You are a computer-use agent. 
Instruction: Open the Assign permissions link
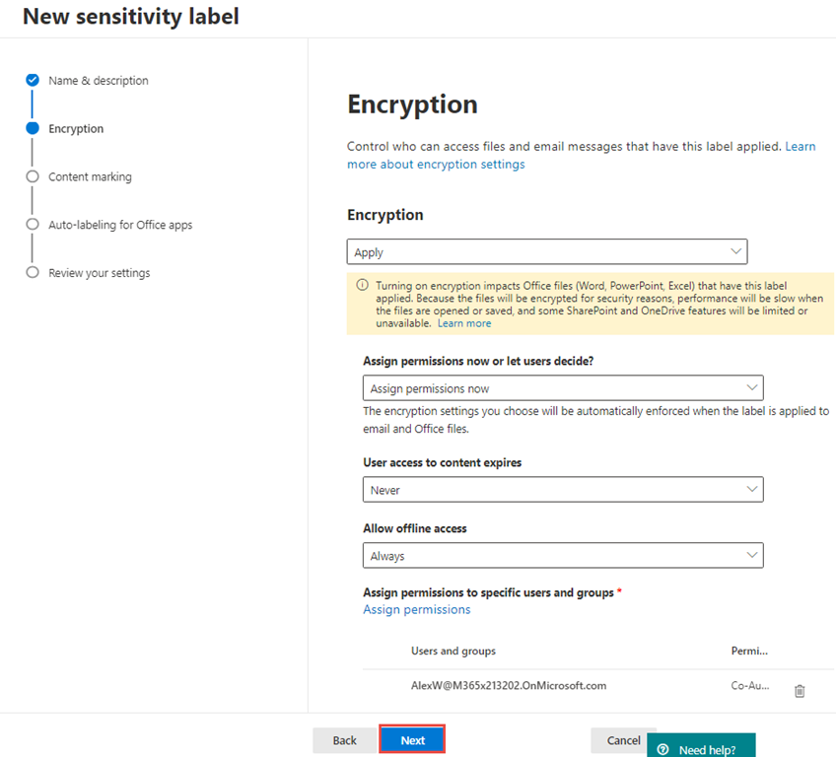coord(416,609)
